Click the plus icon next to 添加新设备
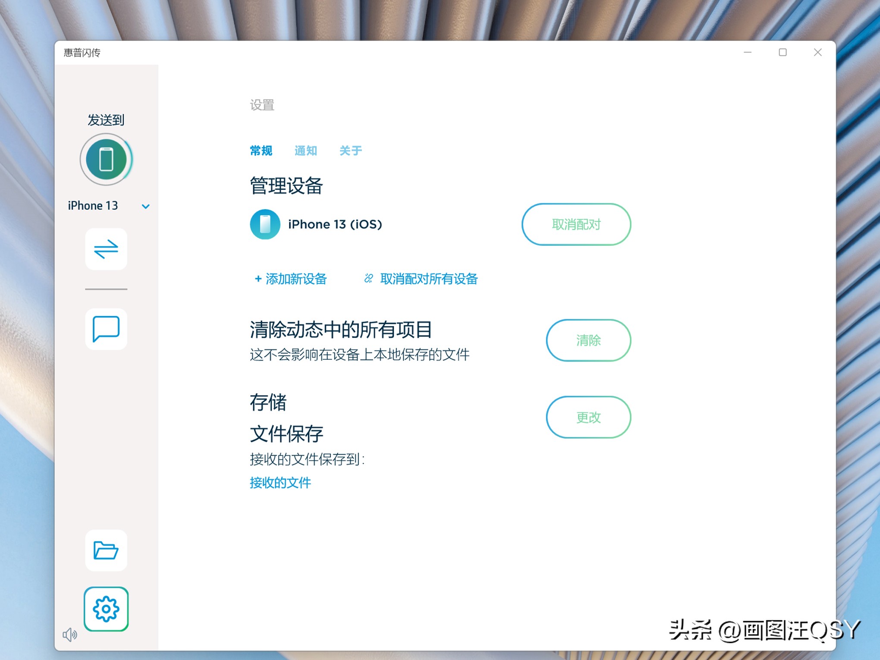 258,279
